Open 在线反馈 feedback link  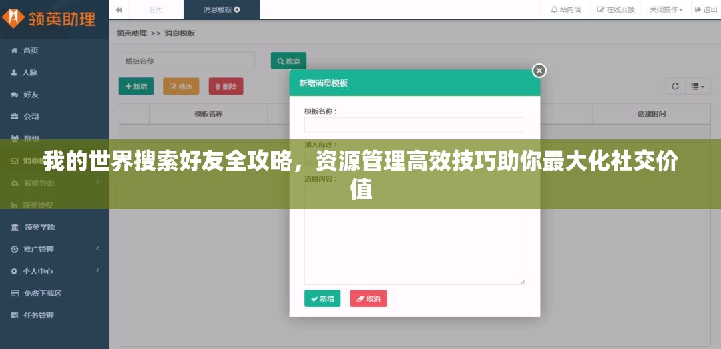coord(616,9)
